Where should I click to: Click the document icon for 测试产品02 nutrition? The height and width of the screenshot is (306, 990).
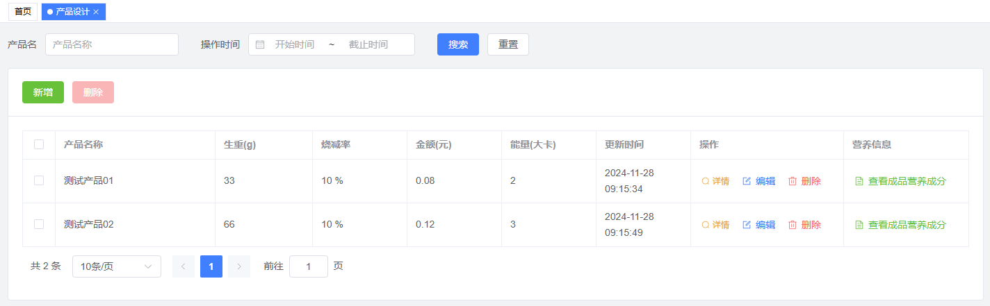[859, 225]
